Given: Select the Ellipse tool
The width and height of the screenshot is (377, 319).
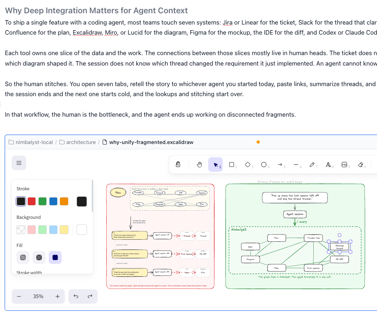Looking at the screenshot, I should (264, 165).
